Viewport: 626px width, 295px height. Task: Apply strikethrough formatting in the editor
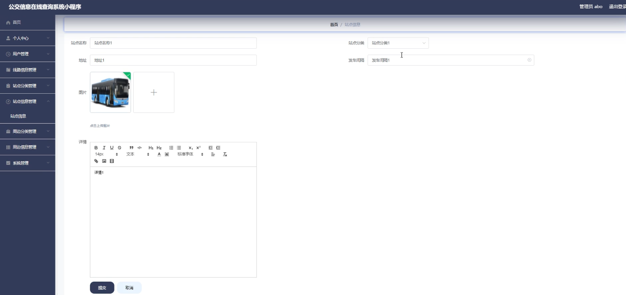coord(119,147)
